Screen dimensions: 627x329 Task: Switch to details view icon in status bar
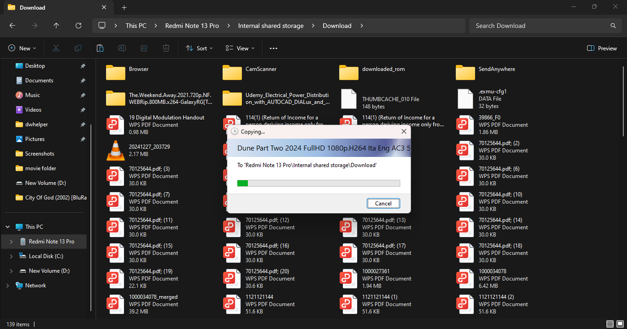610,324
